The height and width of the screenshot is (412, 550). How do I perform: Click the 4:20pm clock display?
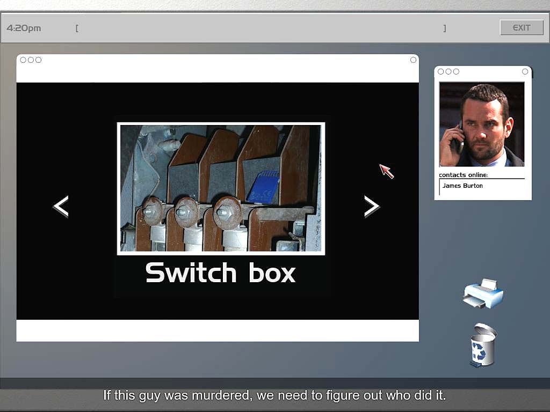24,28
